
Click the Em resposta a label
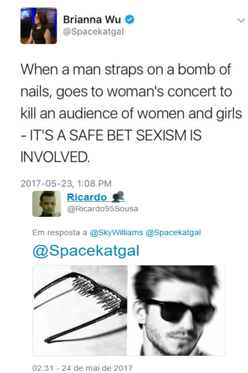60,232
